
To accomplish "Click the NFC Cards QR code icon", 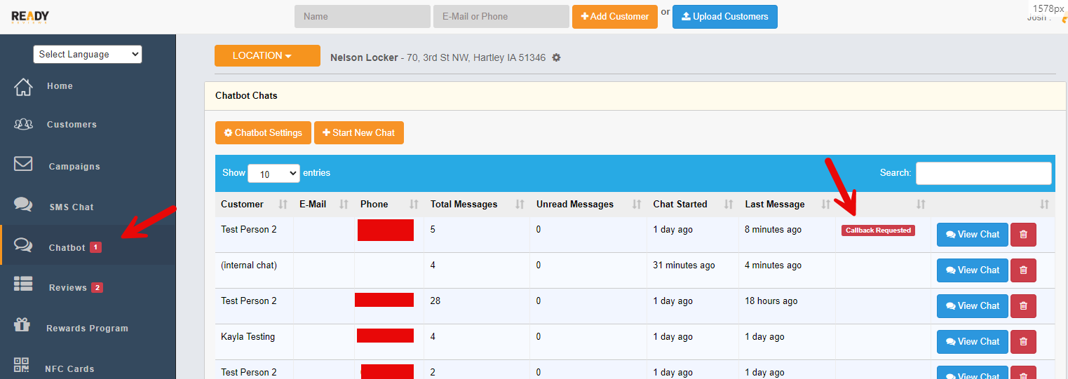I will pos(22,365).
